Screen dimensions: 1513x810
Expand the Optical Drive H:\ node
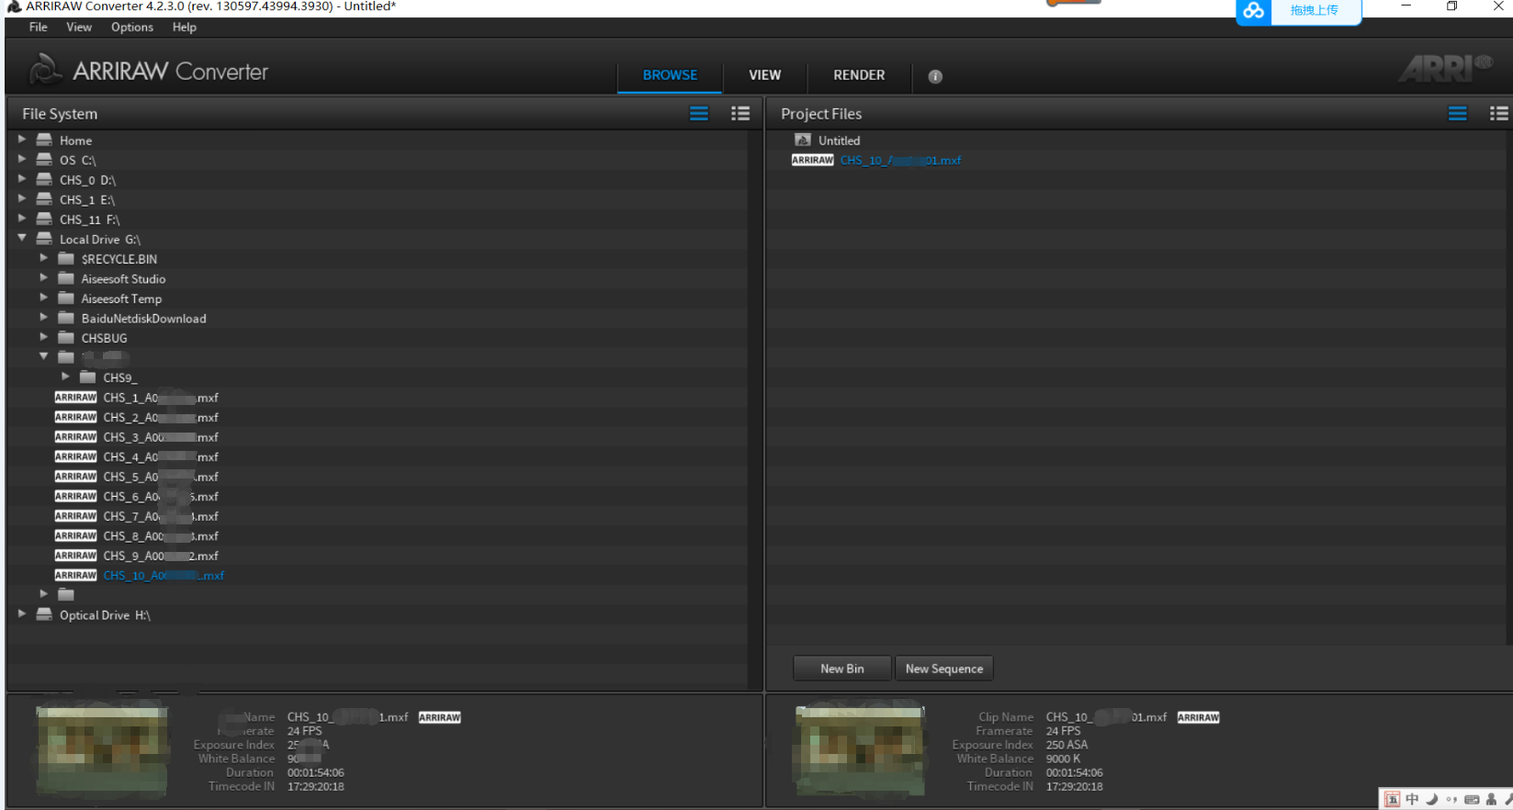[x=22, y=613]
